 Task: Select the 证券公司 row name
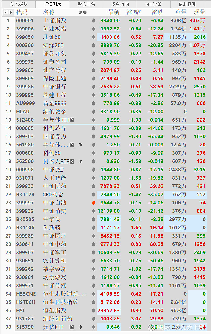tap(55, 62)
